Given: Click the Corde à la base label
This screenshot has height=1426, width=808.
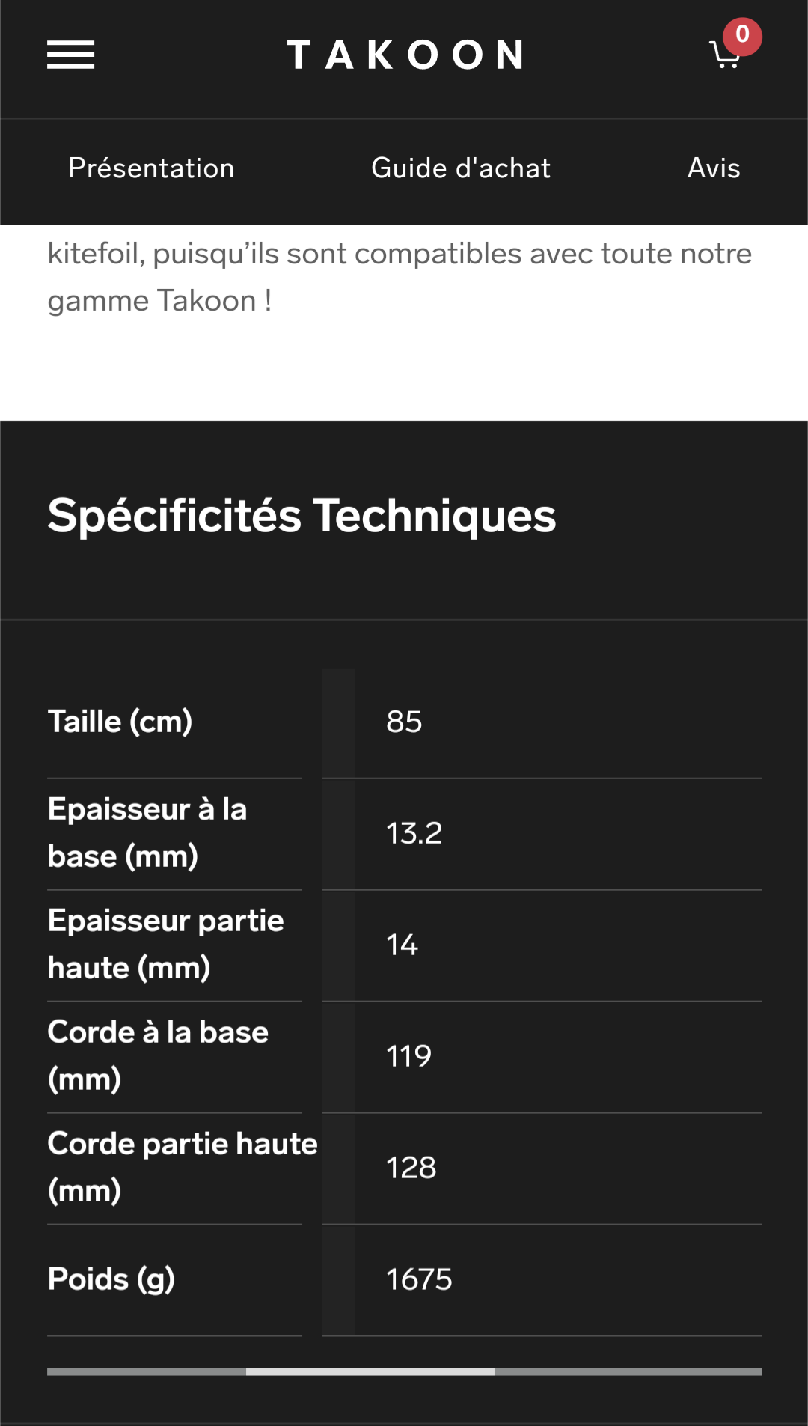Looking at the screenshot, I should (x=158, y=1055).
